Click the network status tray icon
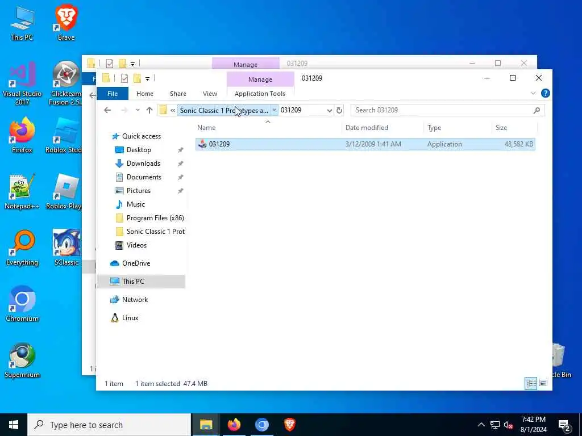Image resolution: width=582 pixels, height=436 pixels. (495, 425)
